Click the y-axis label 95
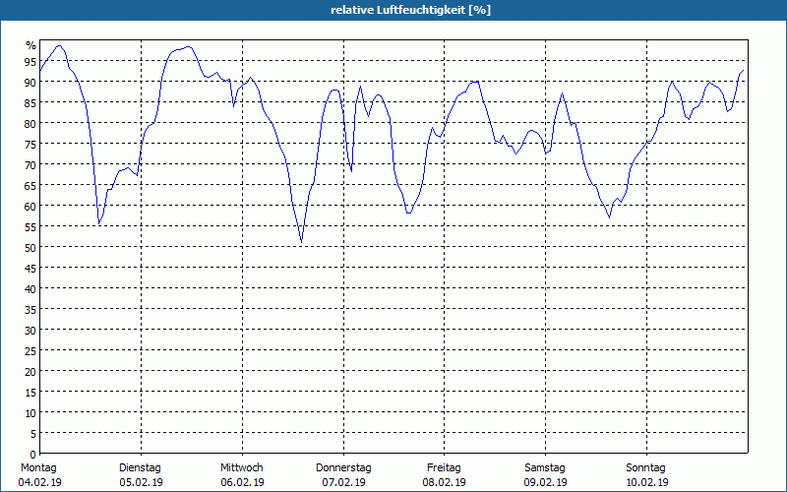Viewport: 787px width, 492px height. click(x=30, y=61)
